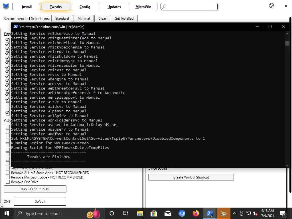292x219 pixels.
Task: Open the WinUtil settings gear
Action: tap(272, 6)
